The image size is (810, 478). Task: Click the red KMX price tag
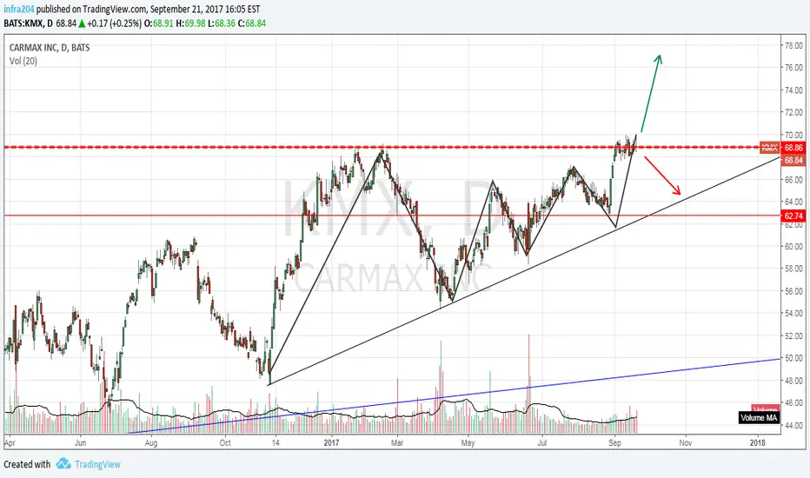pyautogui.click(x=770, y=148)
